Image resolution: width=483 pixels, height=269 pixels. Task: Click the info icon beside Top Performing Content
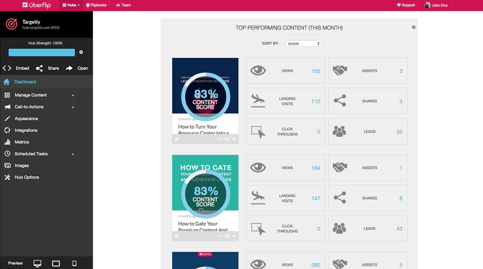pos(414,27)
